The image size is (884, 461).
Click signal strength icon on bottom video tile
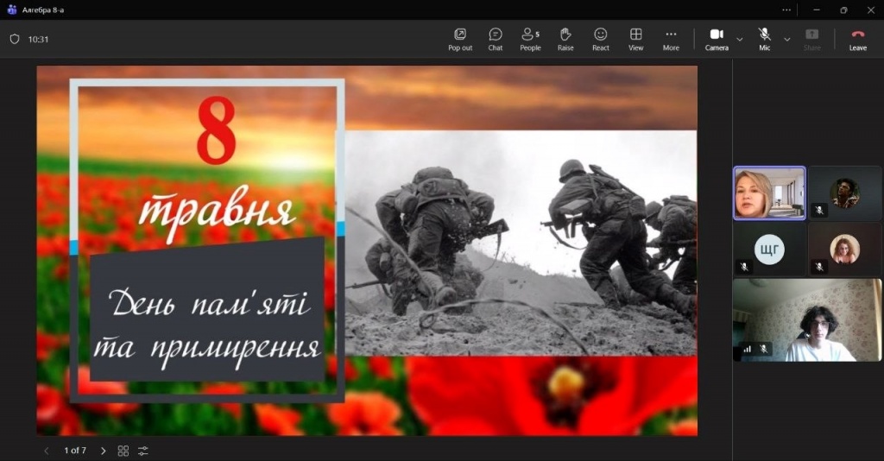tap(747, 349)
